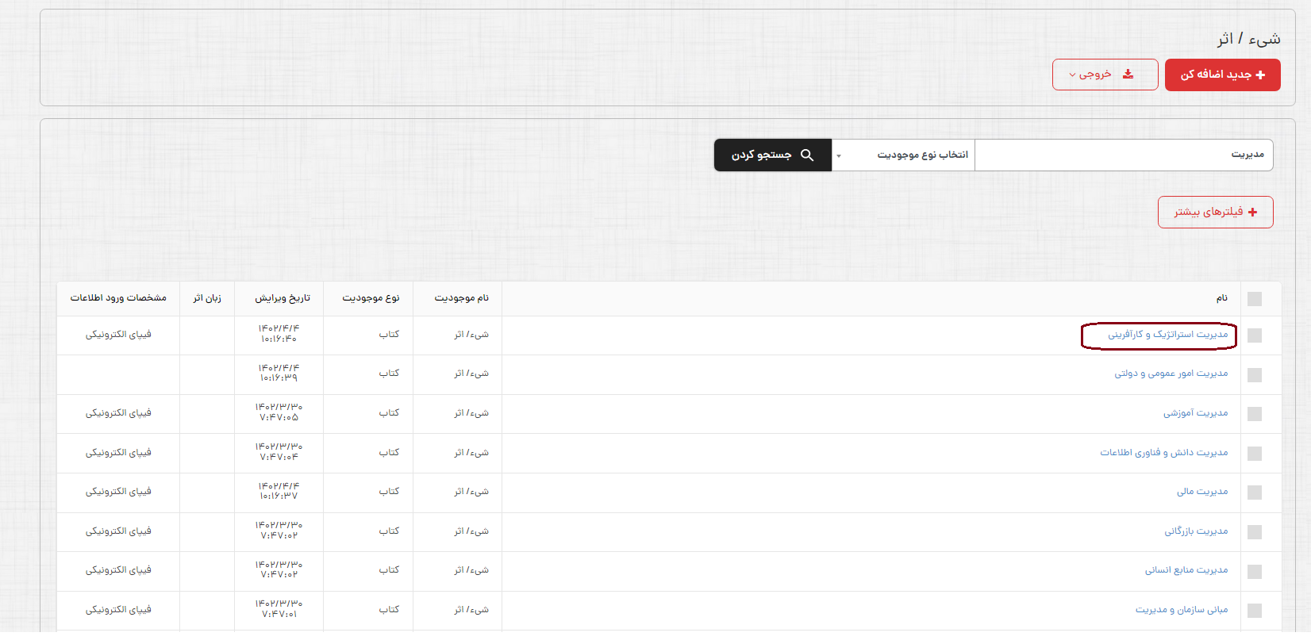Image resolution: width=1311 pixels, height=644 pixels.
Task: Open the 'انتخاب نوع موجودیت' dropdown
Action: click(903, 155)
